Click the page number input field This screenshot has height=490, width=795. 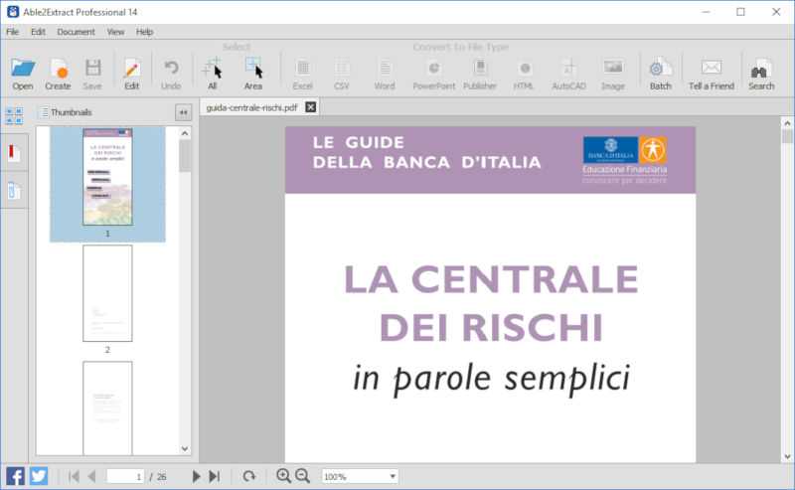pyautogui.click(x=125, y=476)
